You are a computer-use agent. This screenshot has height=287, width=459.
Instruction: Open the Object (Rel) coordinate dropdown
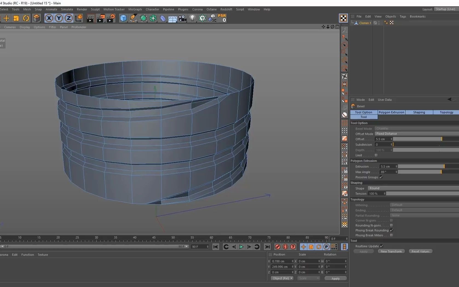pos(282,278)
